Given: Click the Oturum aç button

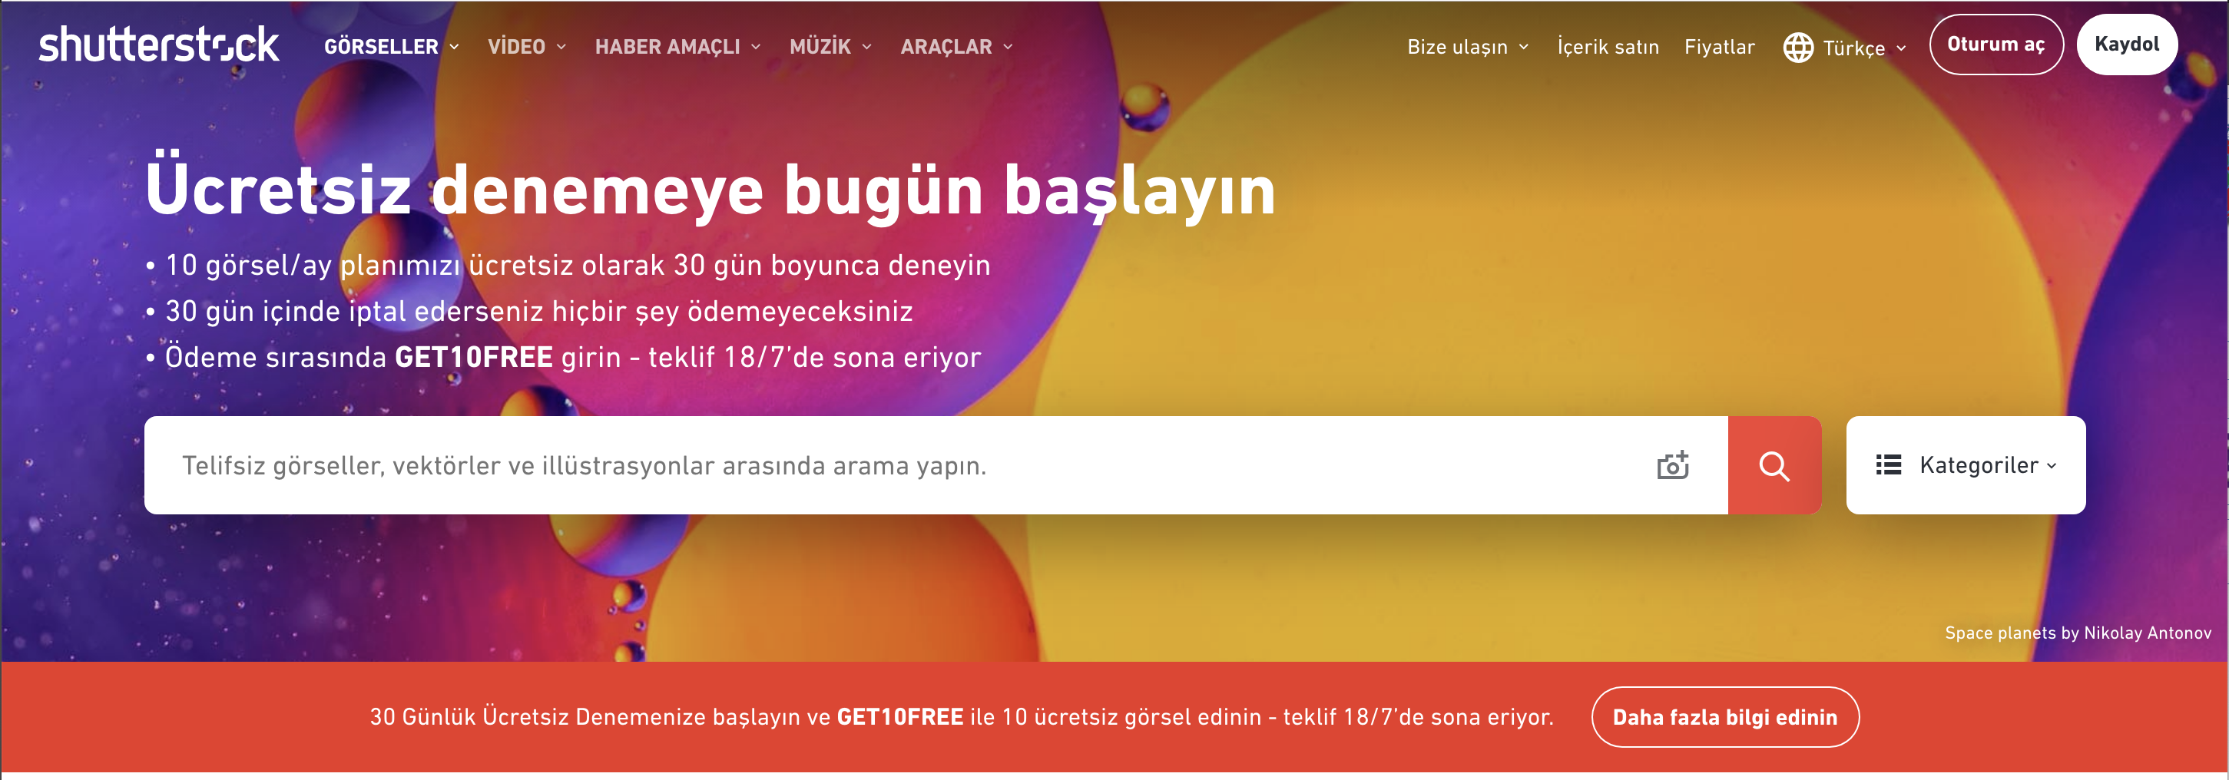Looking at the screenshot, I should point(1996,44).
